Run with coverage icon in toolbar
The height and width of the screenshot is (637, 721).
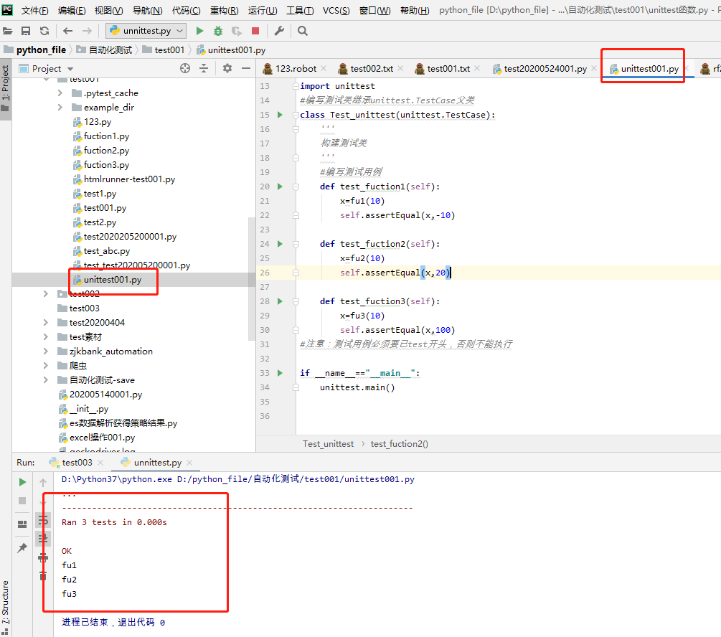(x=236, y=31)
